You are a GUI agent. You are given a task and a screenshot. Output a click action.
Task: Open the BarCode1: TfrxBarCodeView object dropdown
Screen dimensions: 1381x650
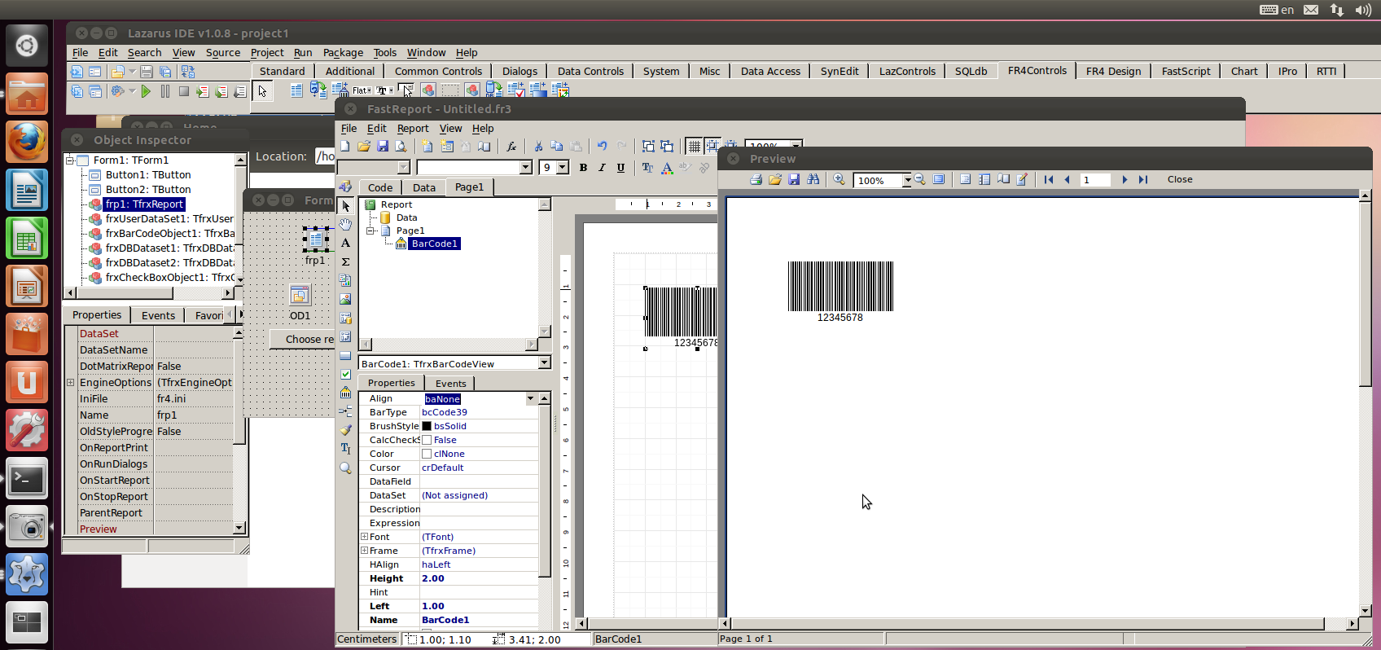[545, 363]
